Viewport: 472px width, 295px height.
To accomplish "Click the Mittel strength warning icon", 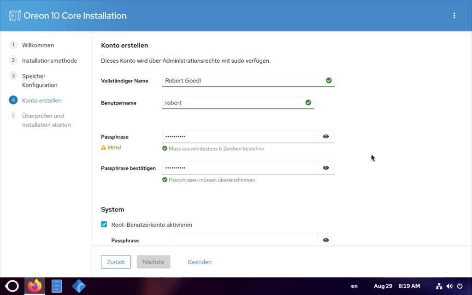I will 104,147.
